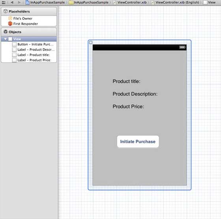Click the close box on the view canvas

(91, 43)
